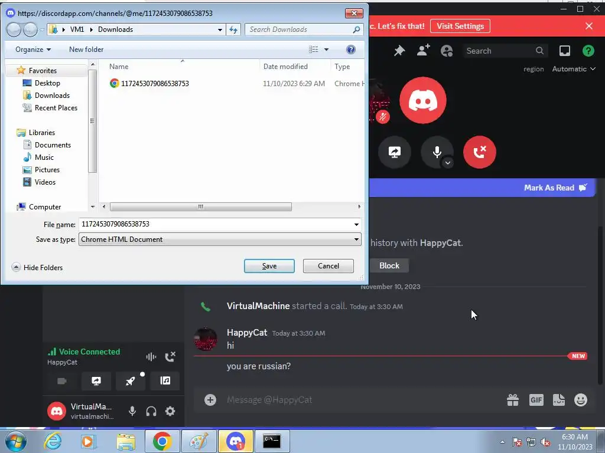This screenshot has width=605, height=453.
Task: Open emoji picker
Action: [581, 400]
